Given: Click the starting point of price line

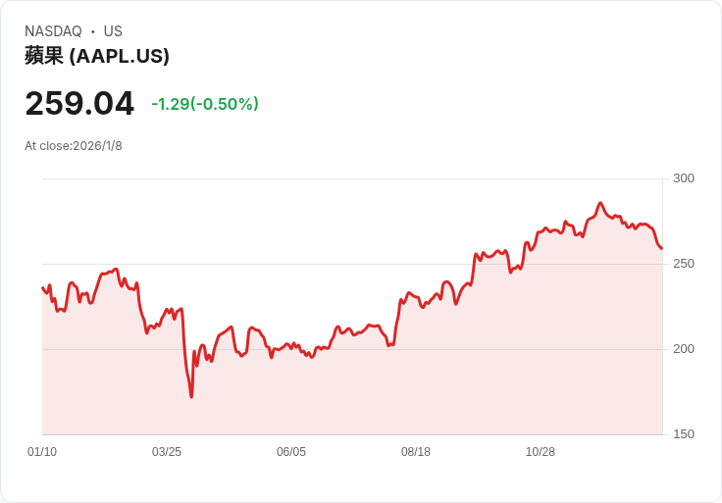Looking at the screenshot, I should [x=43, y=287].
